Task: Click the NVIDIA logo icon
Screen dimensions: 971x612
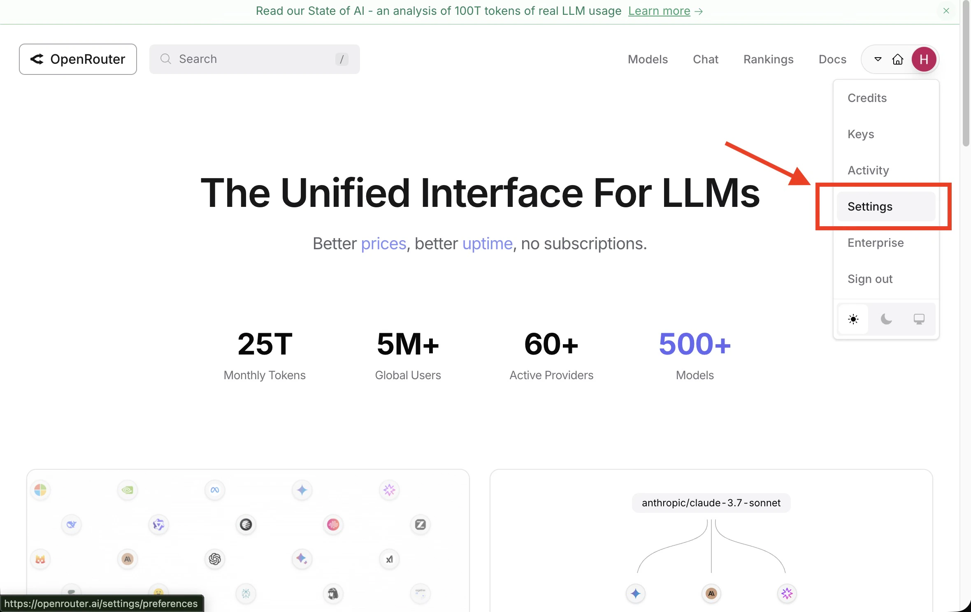Action: 128,490
